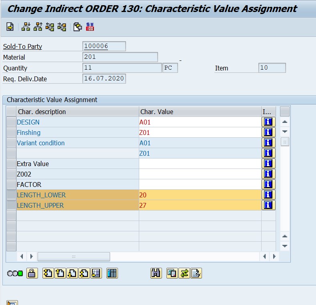316x305 pixels.
Task: Click the empty Extra Value input cell
Action: 200,164
